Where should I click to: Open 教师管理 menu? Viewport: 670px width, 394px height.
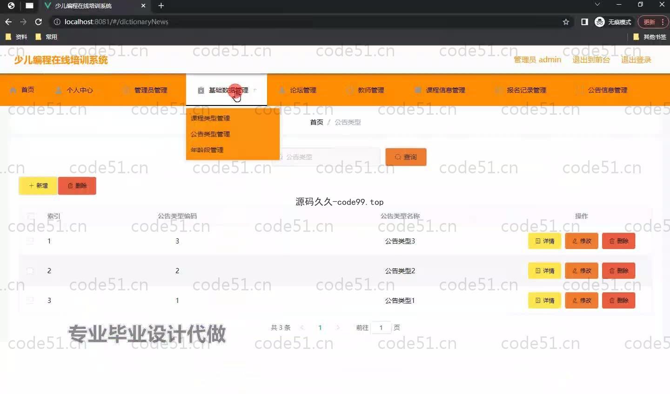[366, 90]
